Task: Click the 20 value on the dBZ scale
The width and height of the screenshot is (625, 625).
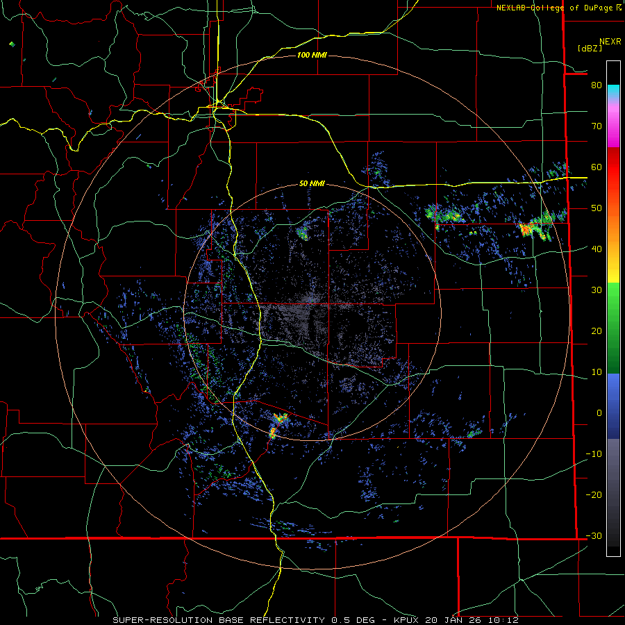Action: [597, 331]
